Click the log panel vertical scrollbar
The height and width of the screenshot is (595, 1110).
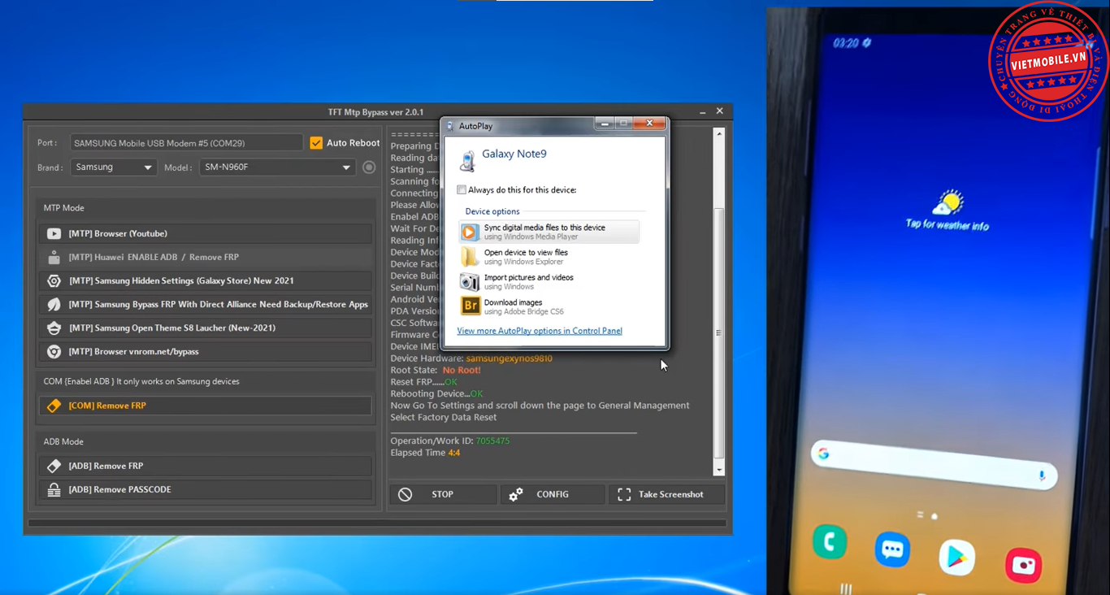[718, 333]
